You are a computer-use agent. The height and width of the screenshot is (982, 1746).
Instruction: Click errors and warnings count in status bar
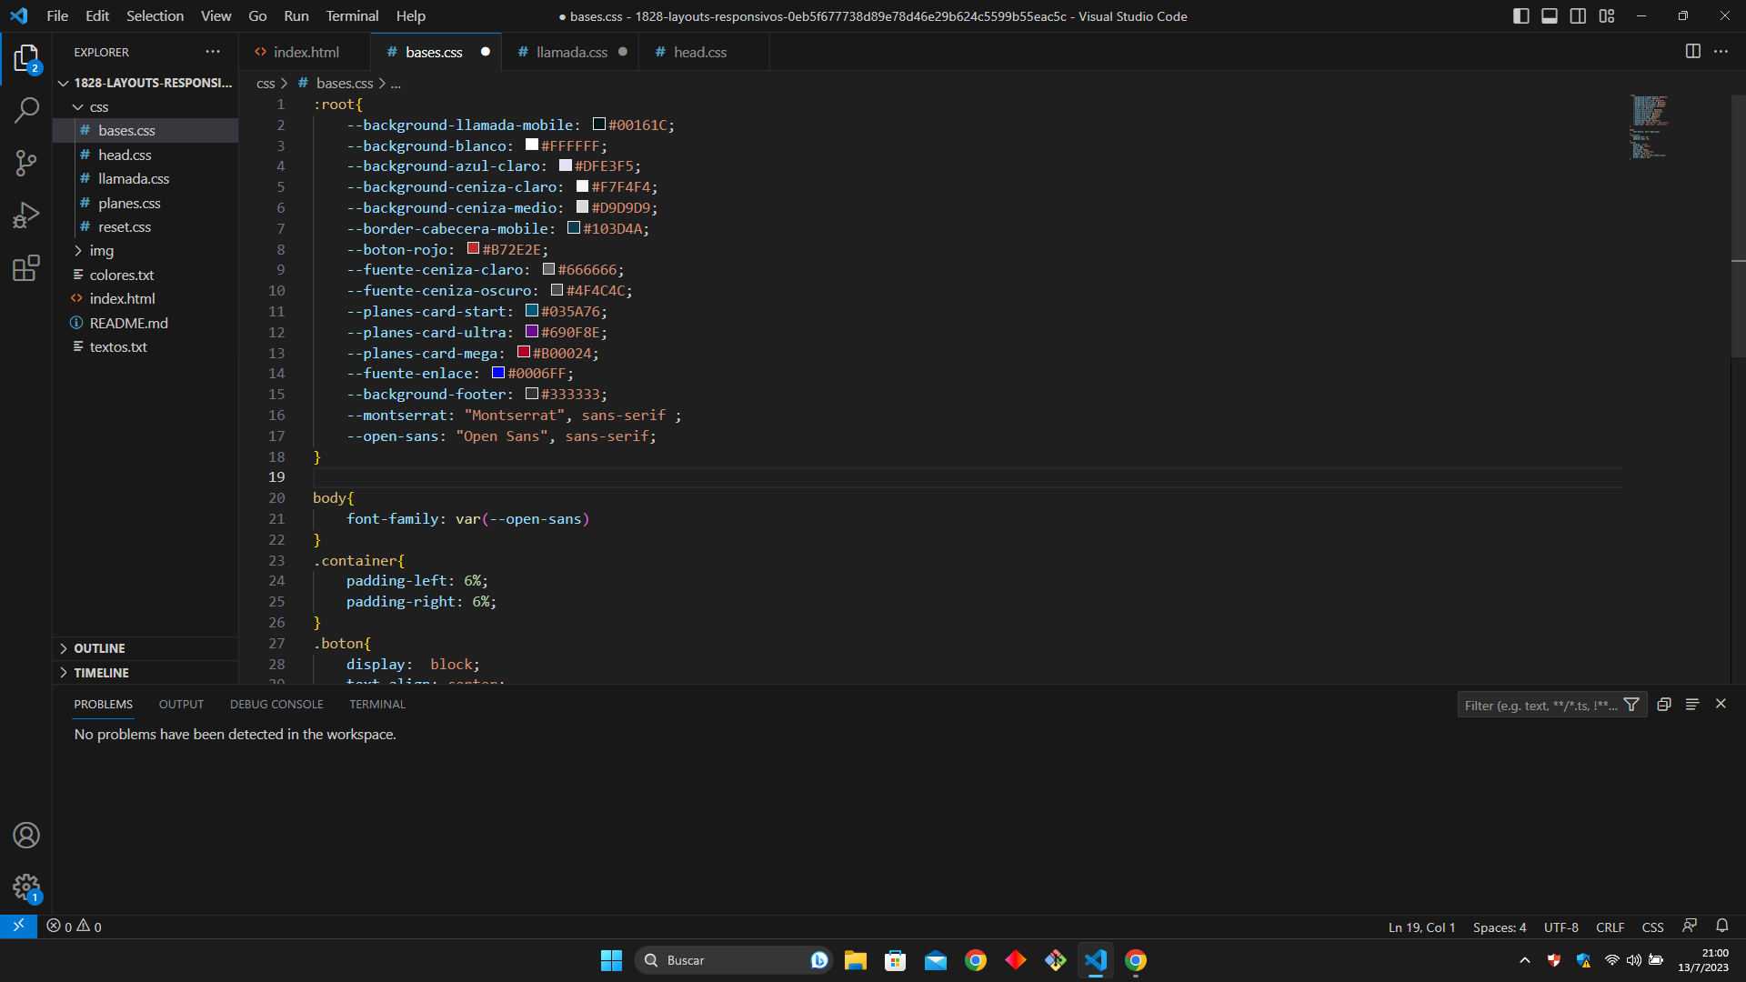coord(74,927)
